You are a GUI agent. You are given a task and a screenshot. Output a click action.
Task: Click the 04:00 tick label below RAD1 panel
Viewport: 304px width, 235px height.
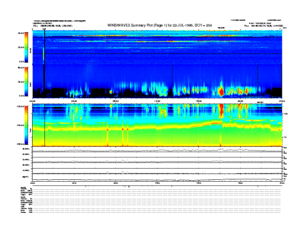click(74, 101)
